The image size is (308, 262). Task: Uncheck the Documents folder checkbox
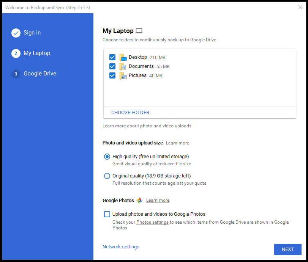pyautogui.click(x=112, y=66)
